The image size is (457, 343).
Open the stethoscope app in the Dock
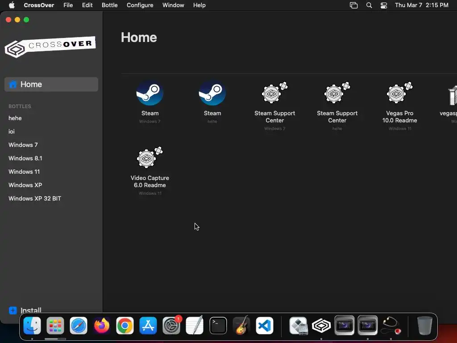(391, 326)
